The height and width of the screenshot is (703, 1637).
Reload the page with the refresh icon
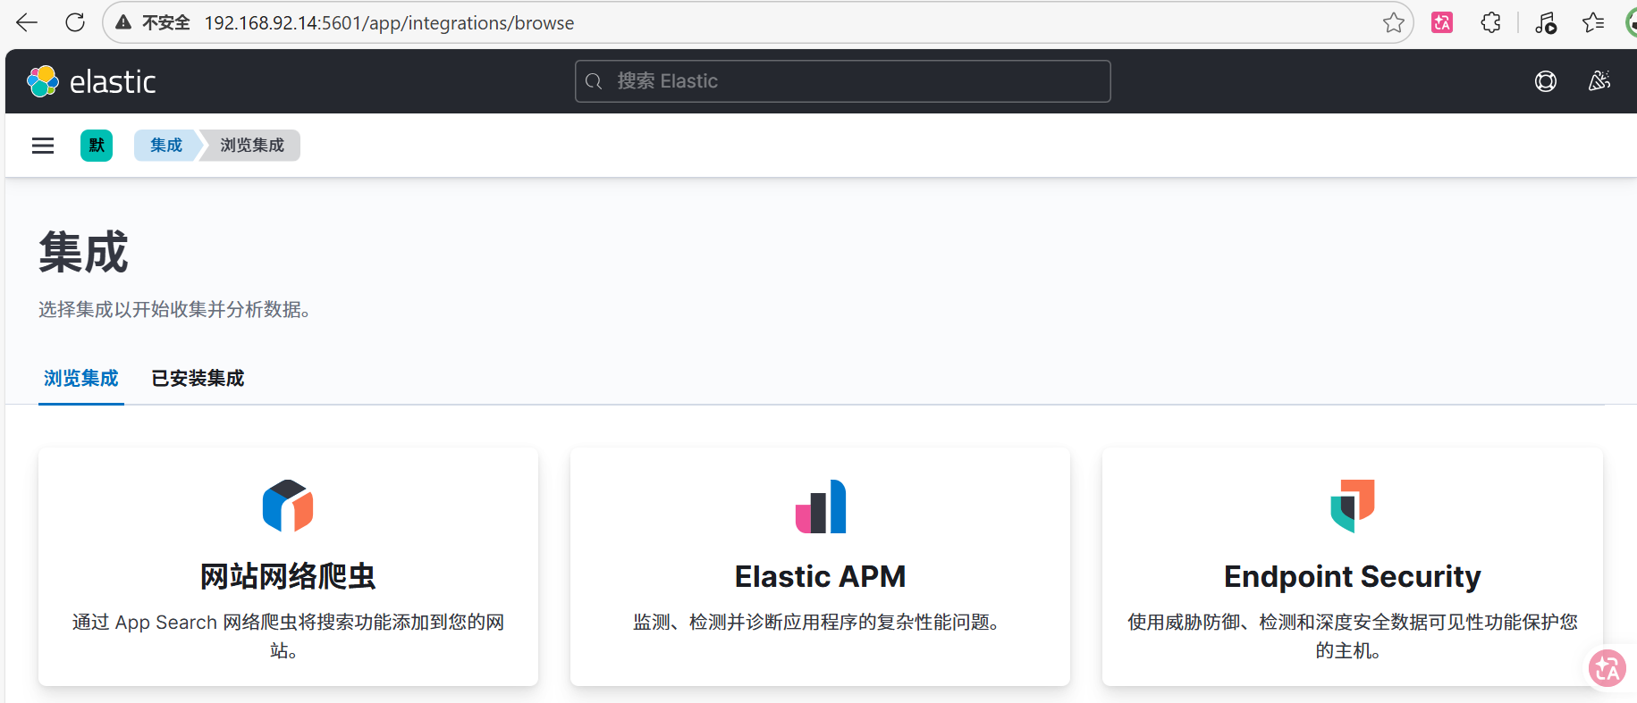pyautogui.click(x=75, y=22)
